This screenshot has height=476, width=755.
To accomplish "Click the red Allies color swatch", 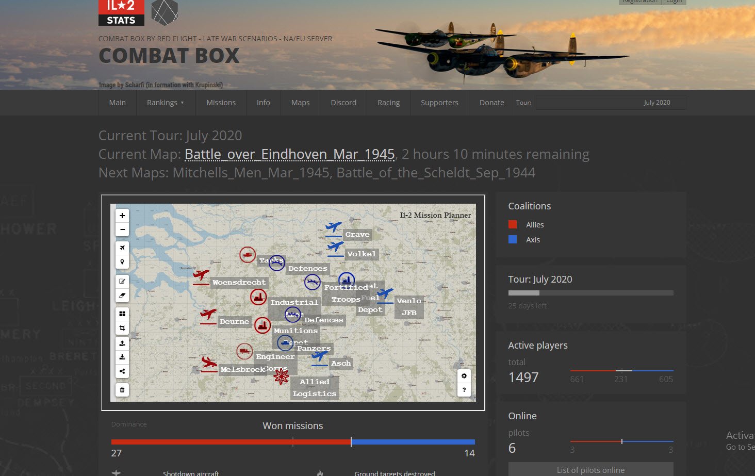I will 513,224.
